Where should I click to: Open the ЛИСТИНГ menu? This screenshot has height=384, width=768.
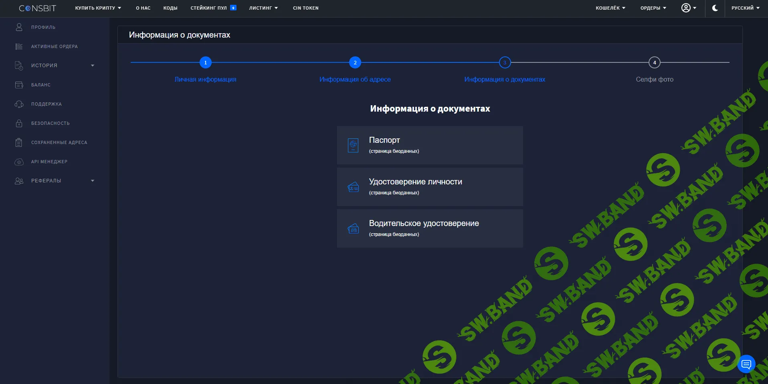(263, 8)
